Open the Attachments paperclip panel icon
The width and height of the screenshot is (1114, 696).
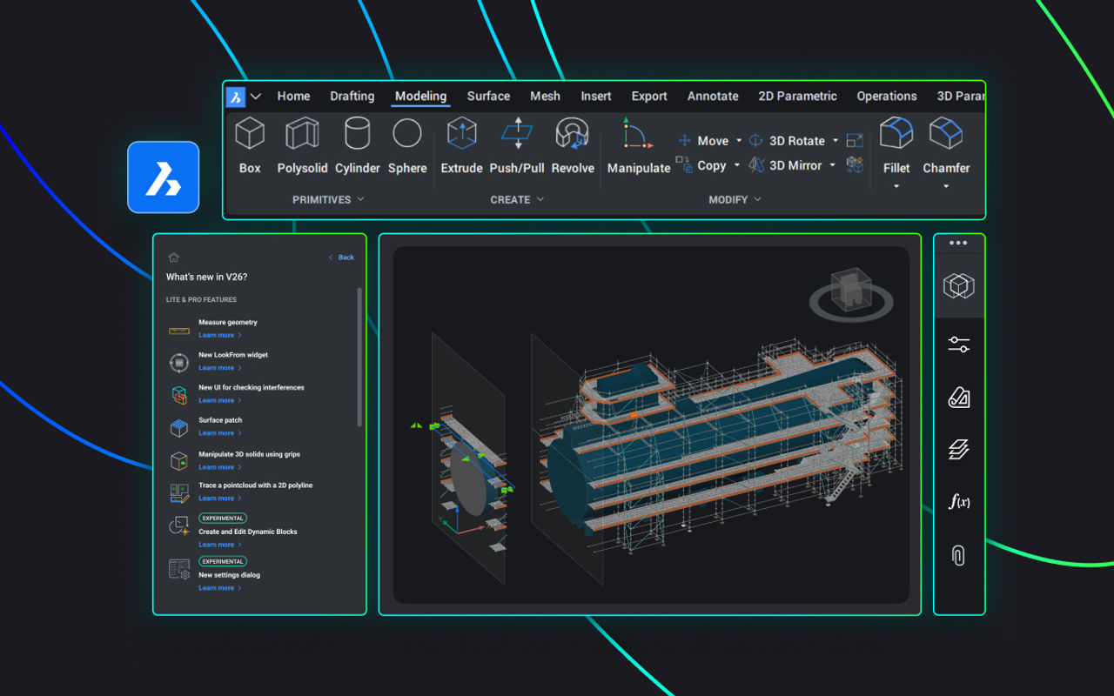(959, 555)
